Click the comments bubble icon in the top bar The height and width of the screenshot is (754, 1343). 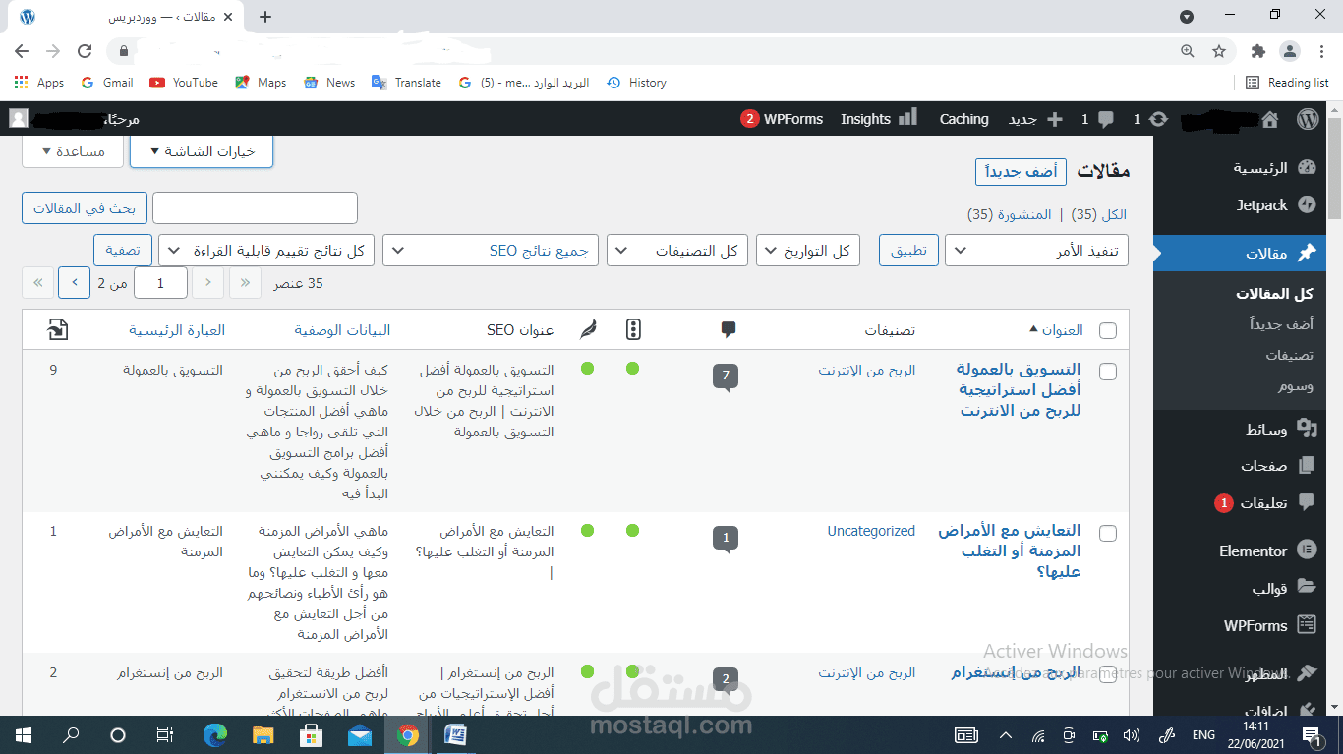(x=1105, y=119)
